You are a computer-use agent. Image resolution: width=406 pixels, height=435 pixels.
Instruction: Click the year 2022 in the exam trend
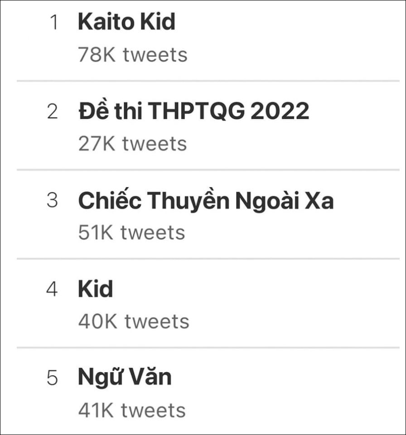[280, 111]
